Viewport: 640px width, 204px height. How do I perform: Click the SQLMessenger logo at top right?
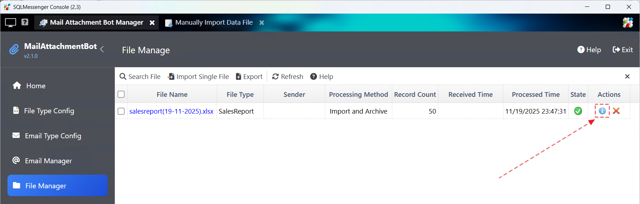point(627,23)
